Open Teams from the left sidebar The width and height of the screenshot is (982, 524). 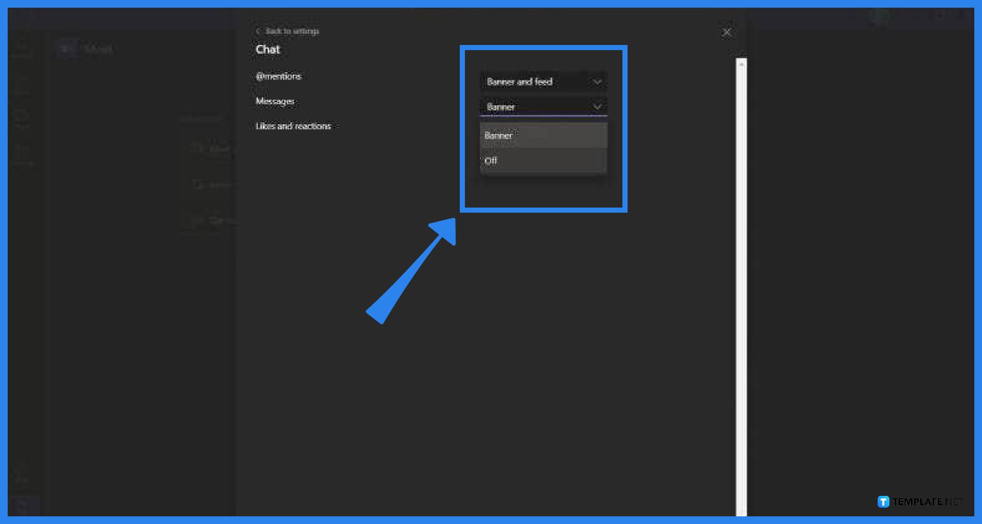pos(22,118)
